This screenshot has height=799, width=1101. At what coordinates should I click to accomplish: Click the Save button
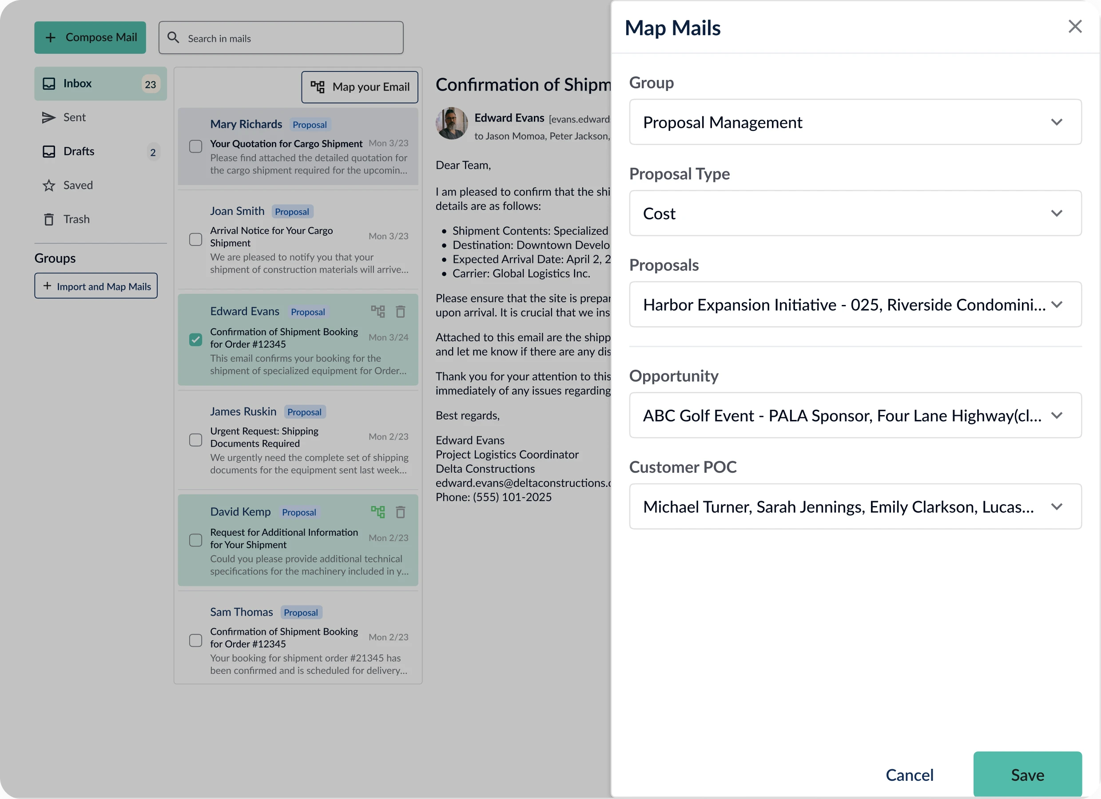click(1027, 774)
